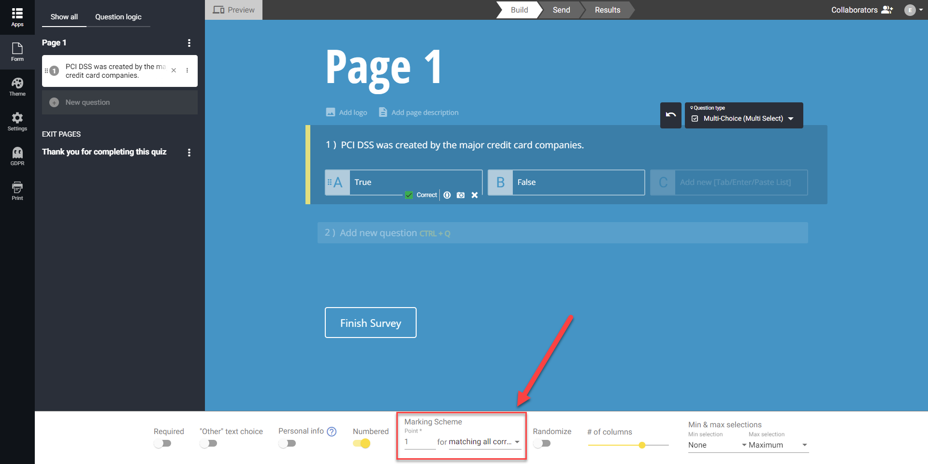Toggle the Required switch

click(x=163, y=443)
